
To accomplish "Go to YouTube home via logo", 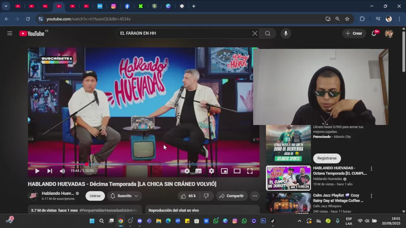I will pyautogui.click(x=32, y=33).
